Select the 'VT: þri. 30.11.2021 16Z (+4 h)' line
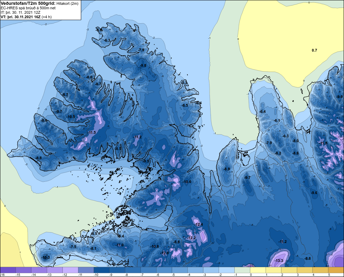 click(26, 17)
